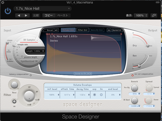Toggle rev vol compensation button
This screenshot has width=162, height=121.
(133, 75)
